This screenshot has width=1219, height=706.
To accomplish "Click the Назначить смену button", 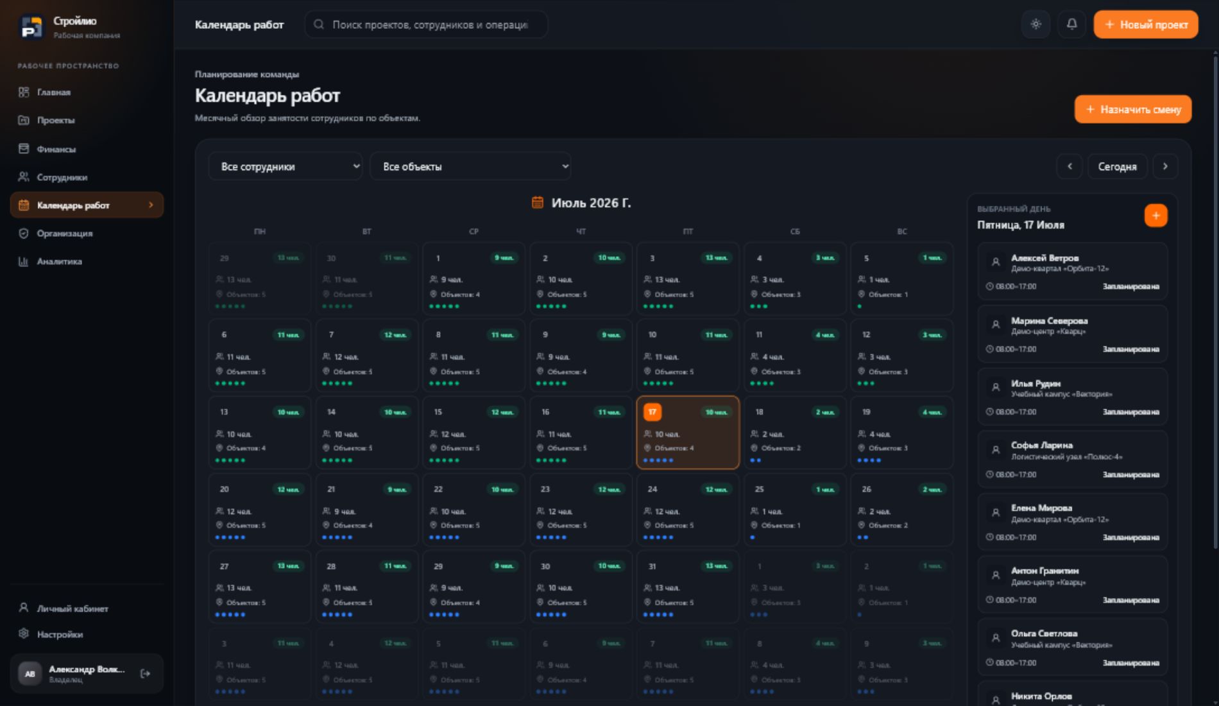I will 1133,109.
